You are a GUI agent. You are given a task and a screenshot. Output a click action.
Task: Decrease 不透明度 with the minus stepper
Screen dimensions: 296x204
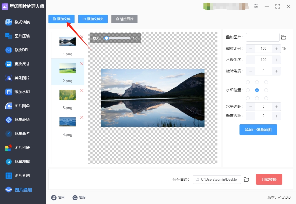click(x=251, y=60)
